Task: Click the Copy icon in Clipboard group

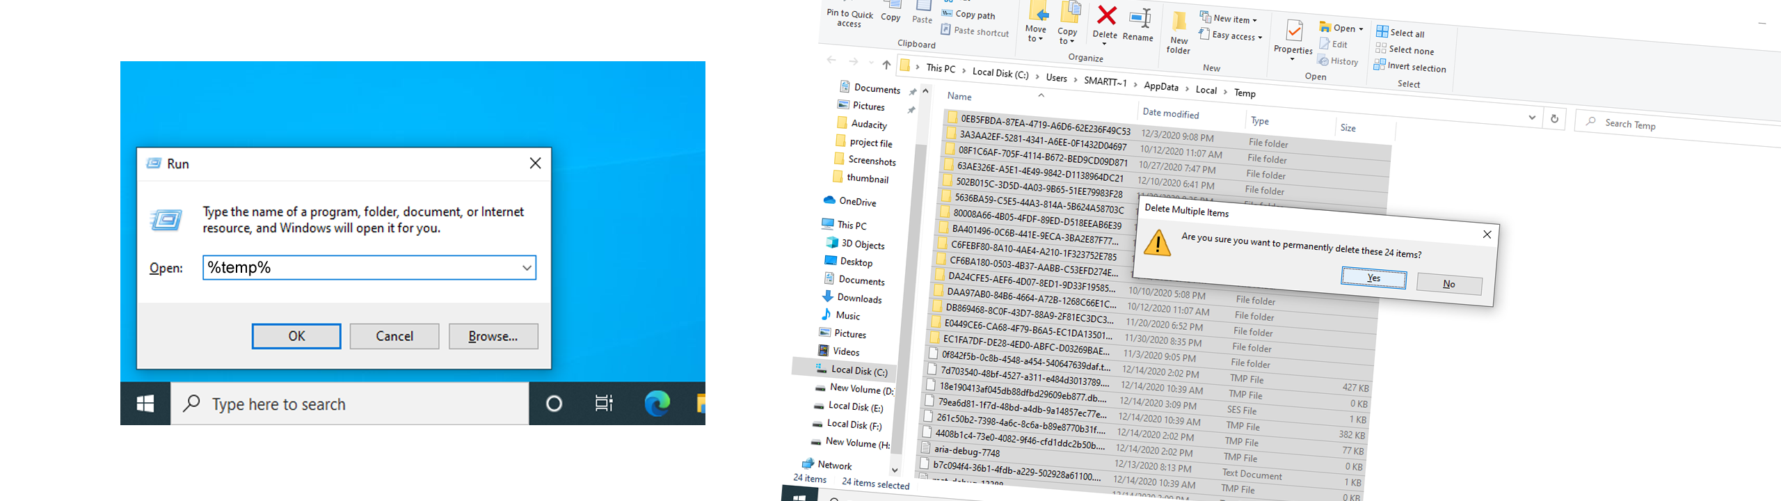Action: (x=890, y=11)
